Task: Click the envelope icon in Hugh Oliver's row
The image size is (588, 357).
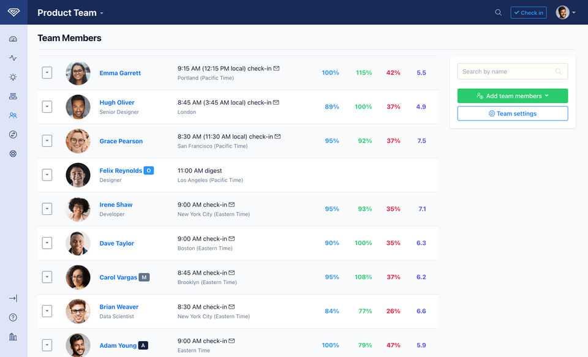Action: [276, 102]
